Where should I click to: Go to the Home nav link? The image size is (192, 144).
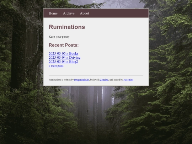(53, 13)
